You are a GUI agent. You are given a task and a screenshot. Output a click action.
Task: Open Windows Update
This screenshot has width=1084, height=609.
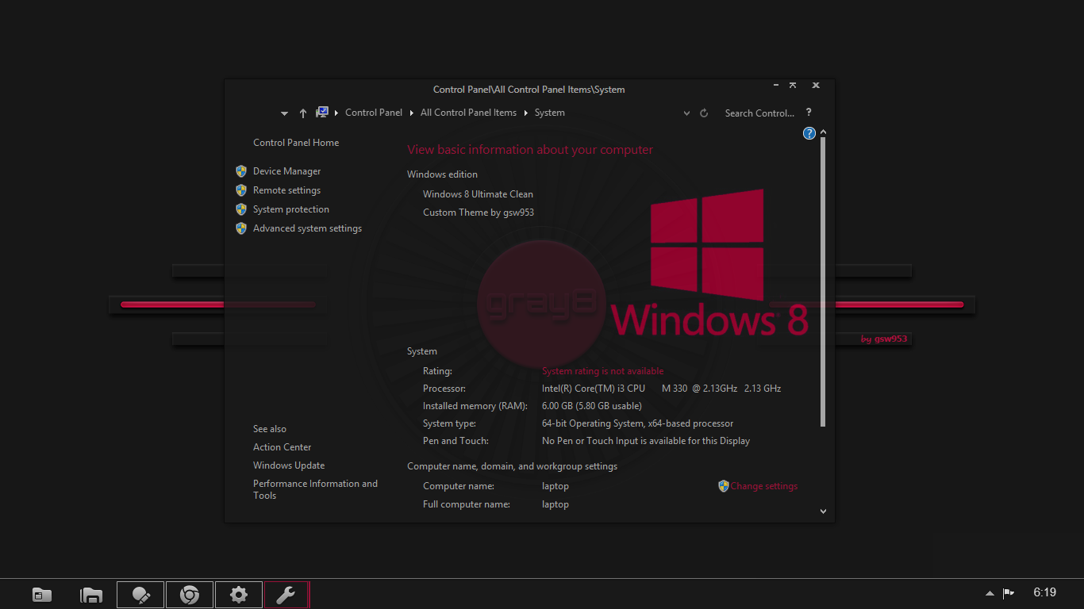click(289, 465)
